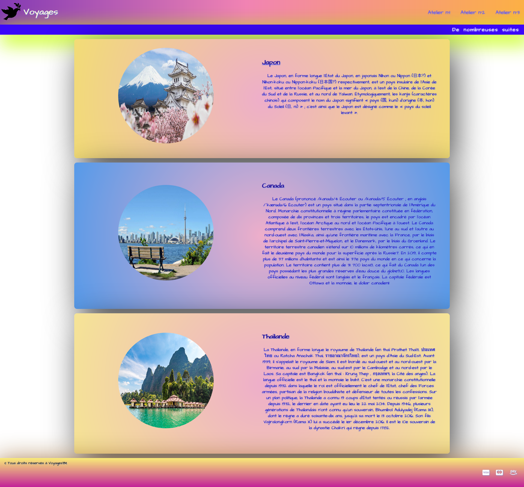Viewport: 524px width, 487px height.
Task: Click the Voyages site title
Action: tap(41, 12)
